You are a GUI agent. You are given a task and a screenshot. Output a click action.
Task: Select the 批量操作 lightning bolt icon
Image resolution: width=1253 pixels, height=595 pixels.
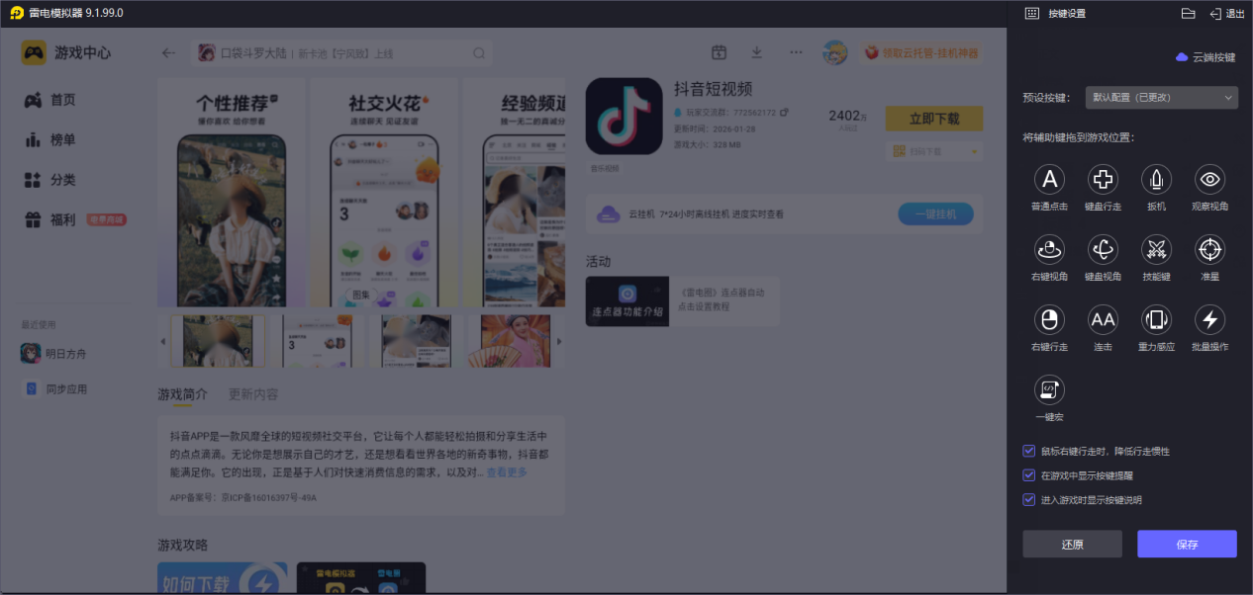point(1210,319)
